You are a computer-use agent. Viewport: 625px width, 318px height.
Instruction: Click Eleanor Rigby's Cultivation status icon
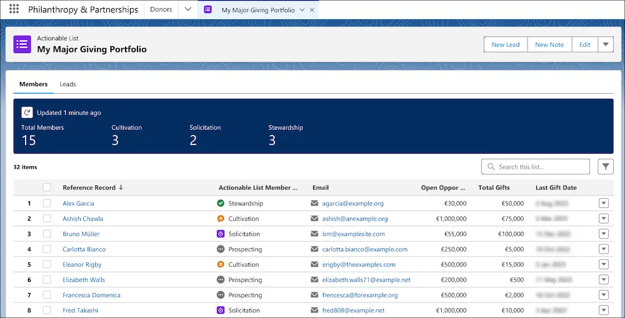[x=221, y=264]
